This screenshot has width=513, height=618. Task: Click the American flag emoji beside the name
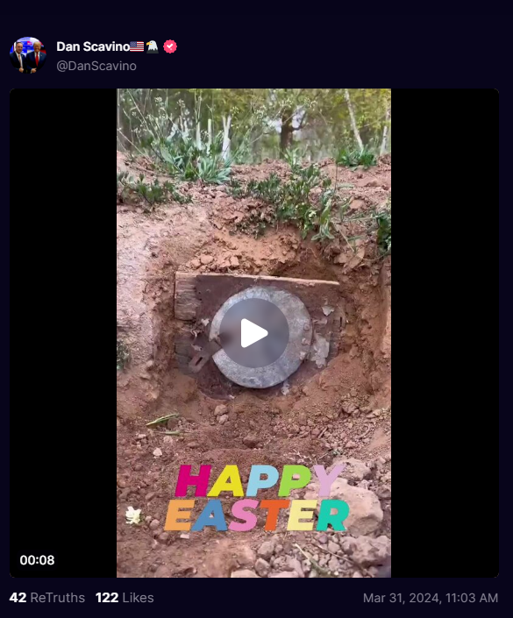click(137, 46)
